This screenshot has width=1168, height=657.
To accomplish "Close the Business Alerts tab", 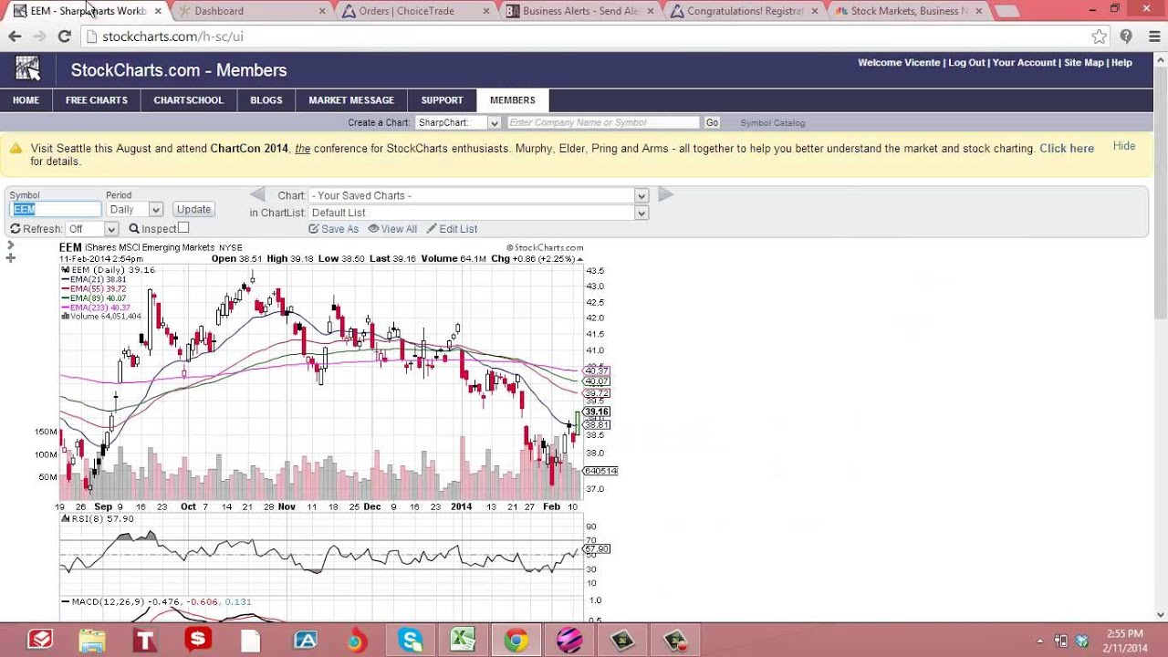I will (x=651, y=11).
